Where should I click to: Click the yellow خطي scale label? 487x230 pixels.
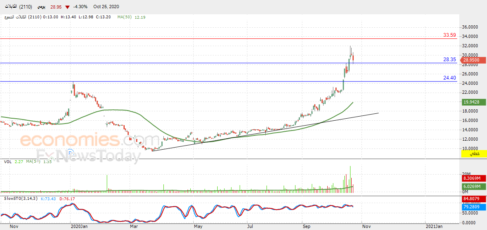pos(474,154)
